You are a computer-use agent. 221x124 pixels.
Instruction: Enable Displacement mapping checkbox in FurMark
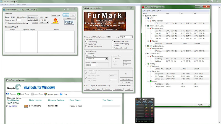112,44
